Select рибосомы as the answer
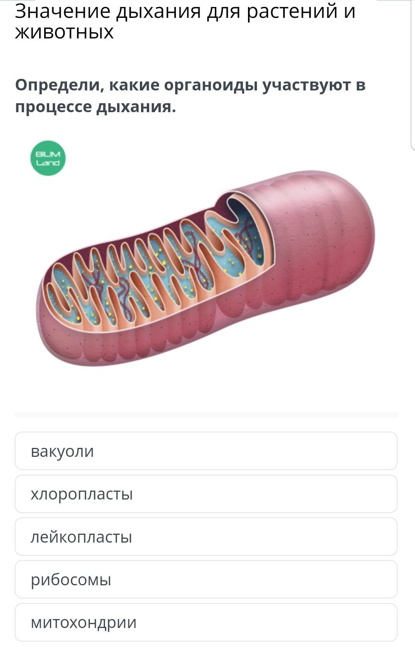Screen dimensions: 415x647 tap(206, 579)
